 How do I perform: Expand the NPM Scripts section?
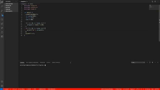click(11, 11)
